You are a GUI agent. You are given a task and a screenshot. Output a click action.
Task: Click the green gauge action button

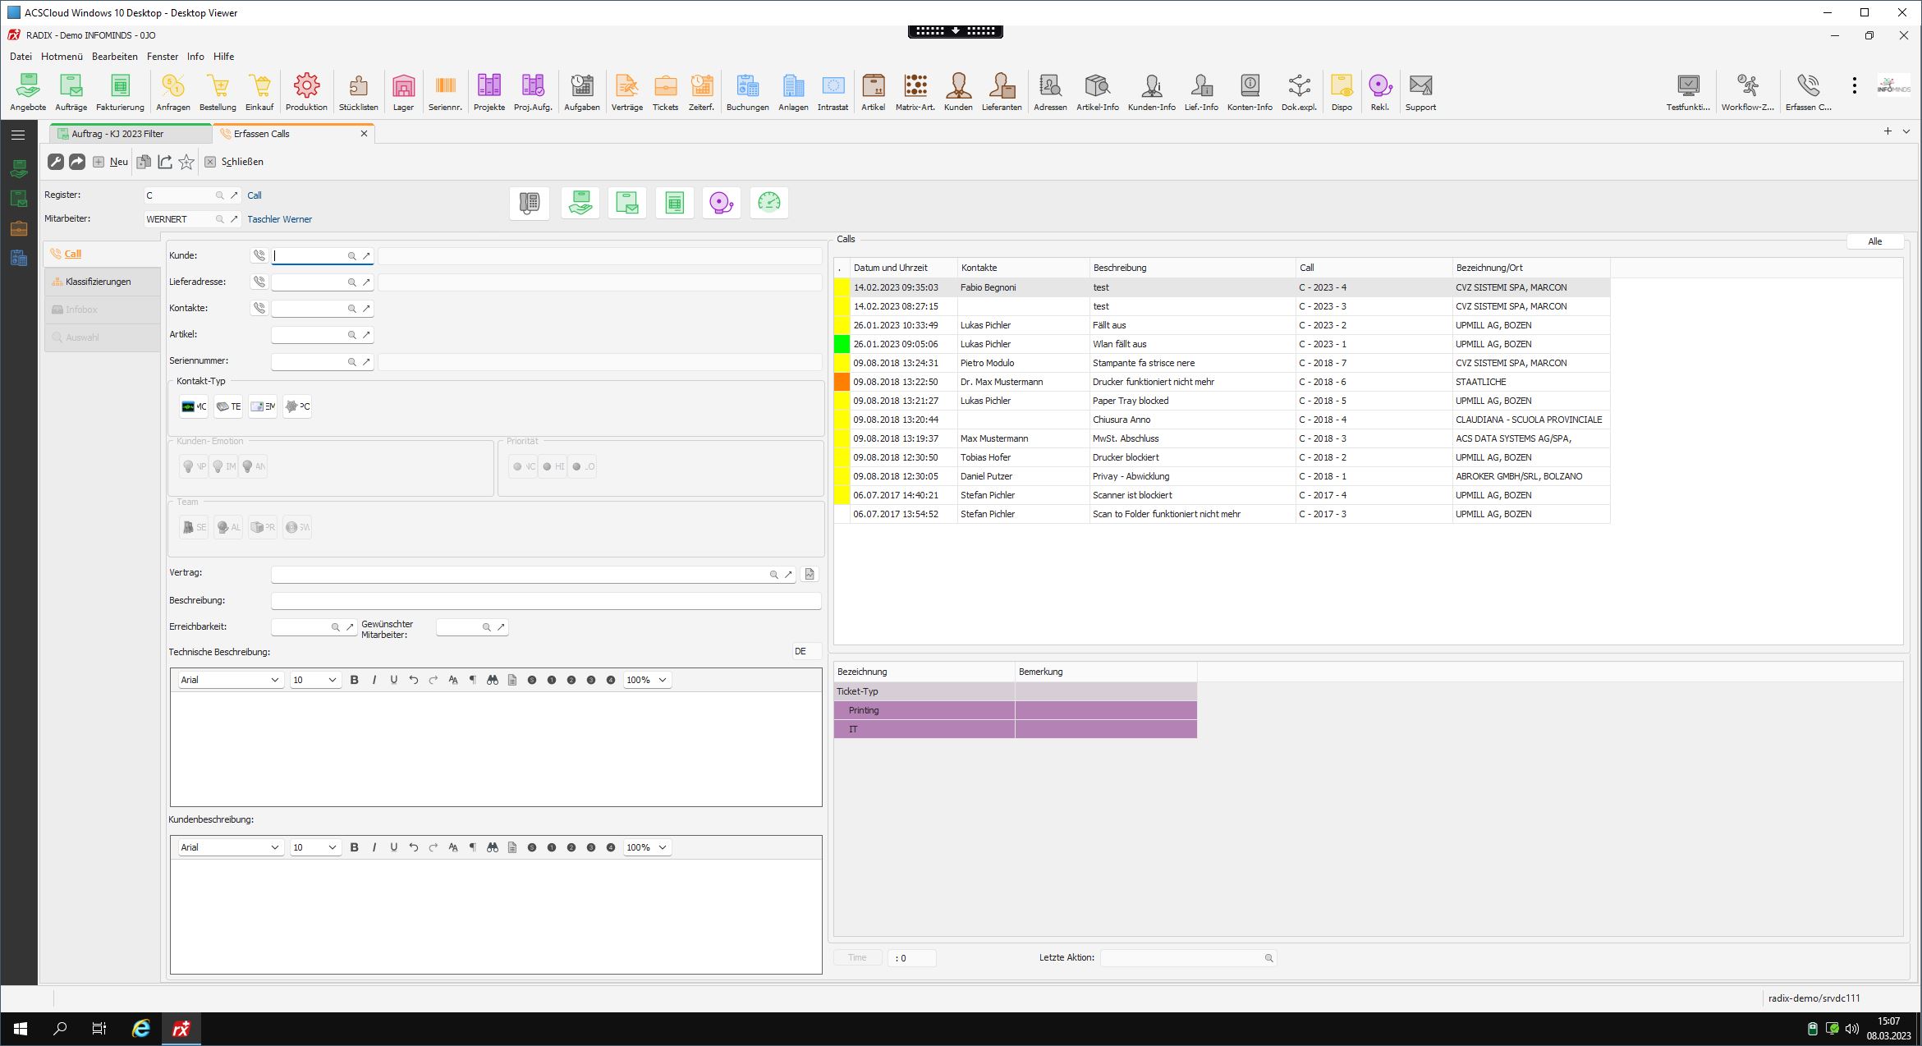(x=769, y=203)
